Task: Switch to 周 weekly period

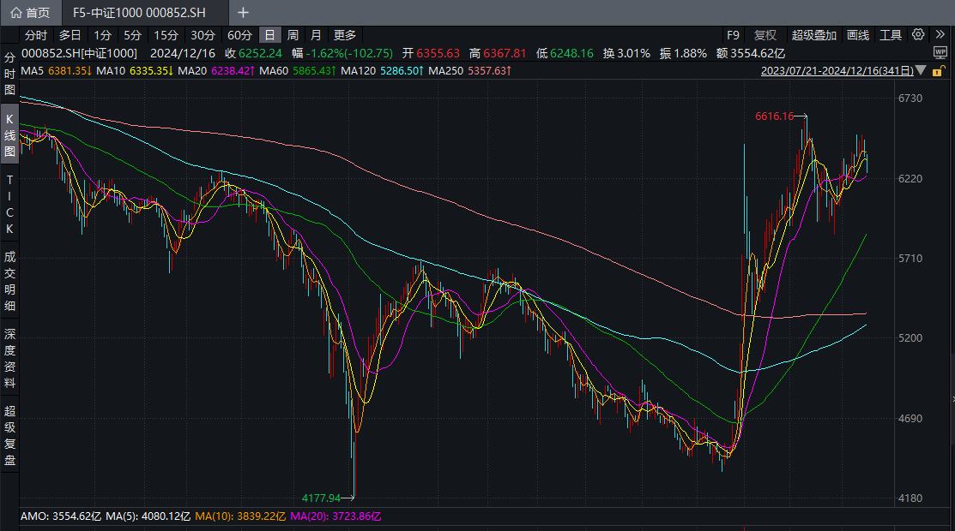Action: coord(293,35)
